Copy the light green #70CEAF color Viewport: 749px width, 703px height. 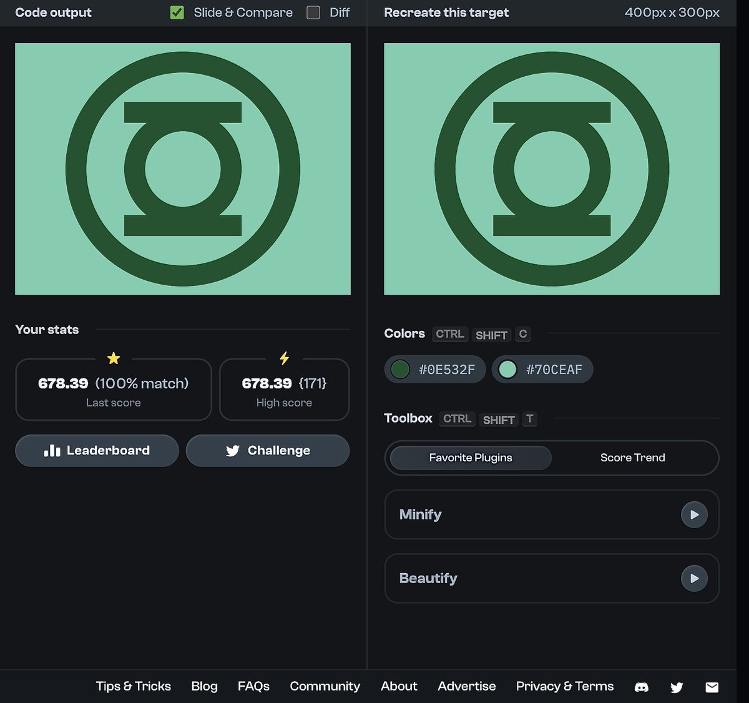click(x=542, y=370)
